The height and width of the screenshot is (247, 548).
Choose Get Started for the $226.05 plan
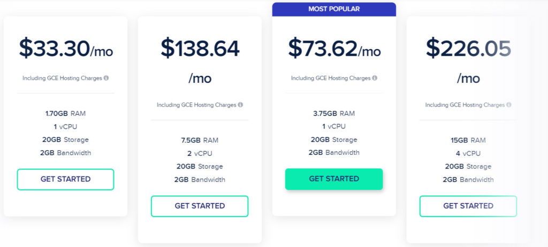click(468, 206)
